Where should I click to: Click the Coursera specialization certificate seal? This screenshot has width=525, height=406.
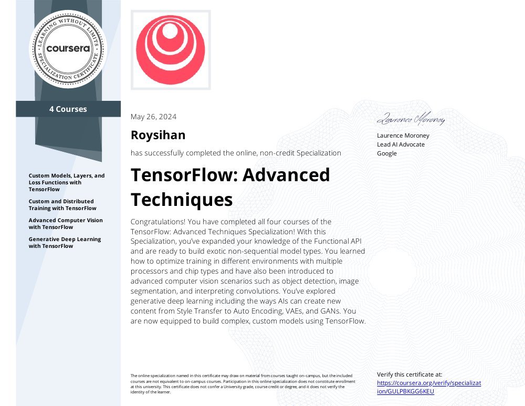[x=68, y=49]
